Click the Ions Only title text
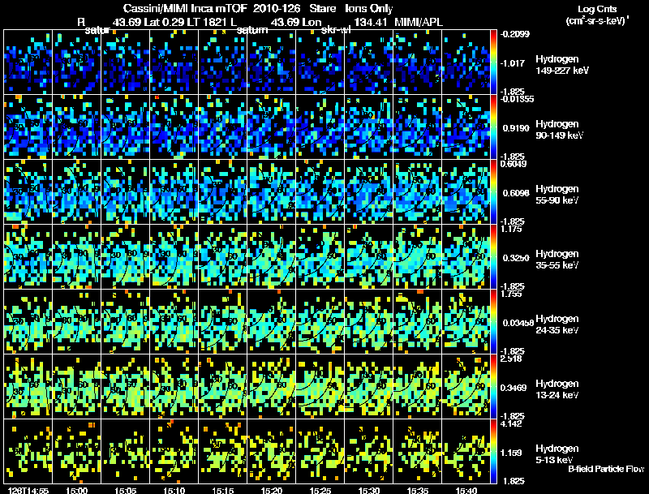Screen dimensions: 649x494 (x=369, y=8)
